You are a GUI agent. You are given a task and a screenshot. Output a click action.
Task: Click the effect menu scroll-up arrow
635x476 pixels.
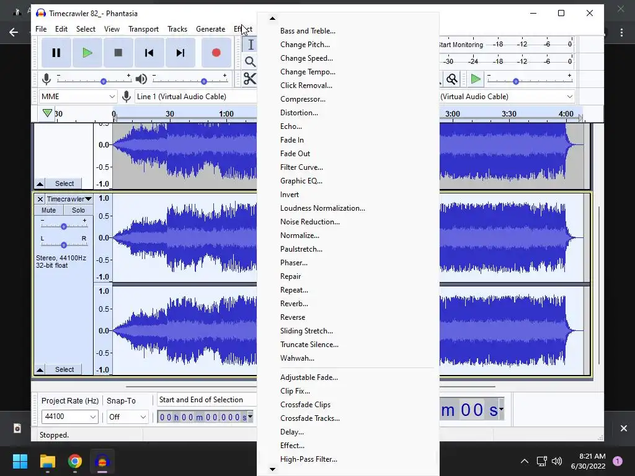273,18
